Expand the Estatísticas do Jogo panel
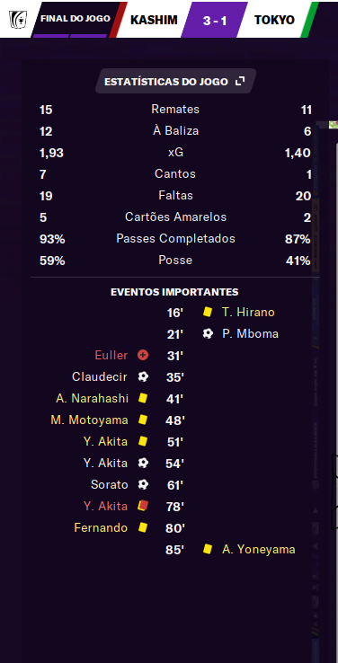The image size is (338, 663). 240,81
